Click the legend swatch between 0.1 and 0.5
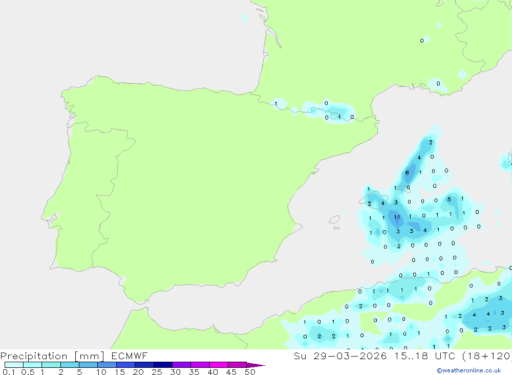Image resolution: width=512 pixels, height=375 pixels. click(14, 365)
